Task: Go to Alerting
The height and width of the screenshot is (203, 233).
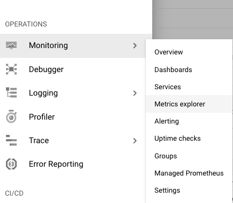Action: point(189,121)
